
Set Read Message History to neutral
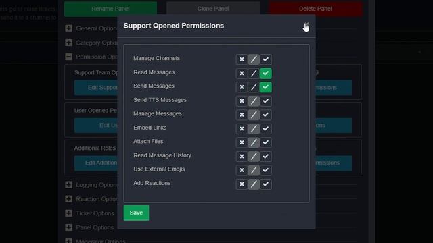[x=254, y=156]
